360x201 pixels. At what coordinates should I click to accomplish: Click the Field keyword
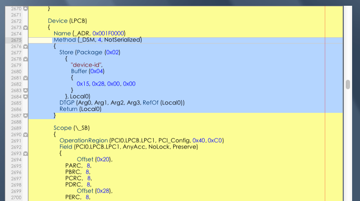tap(66, 147)
